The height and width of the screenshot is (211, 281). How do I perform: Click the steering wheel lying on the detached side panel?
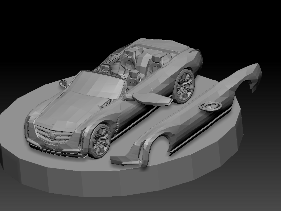pos(210,106)
